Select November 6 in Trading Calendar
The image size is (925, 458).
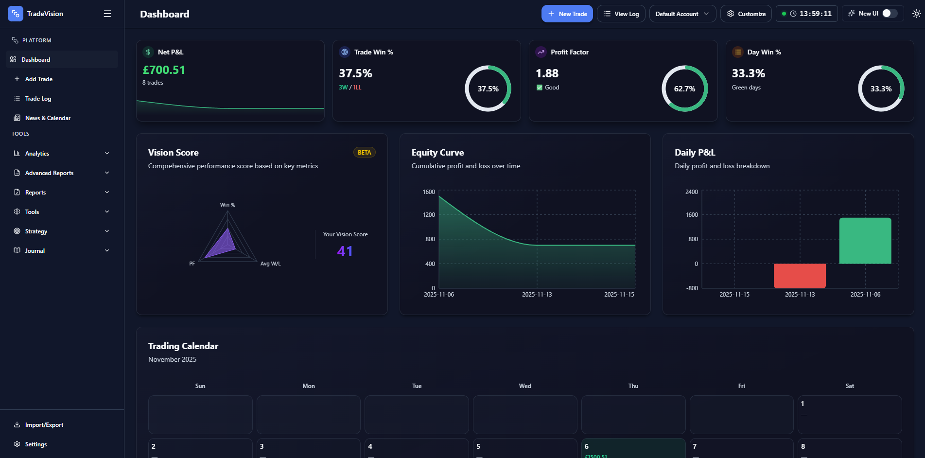(633, 448)
